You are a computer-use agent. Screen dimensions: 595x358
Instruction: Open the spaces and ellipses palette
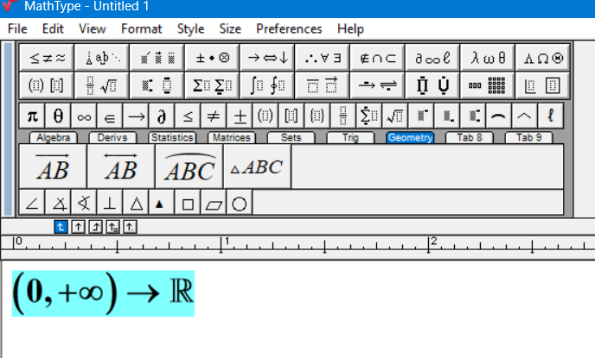point(102,58)
